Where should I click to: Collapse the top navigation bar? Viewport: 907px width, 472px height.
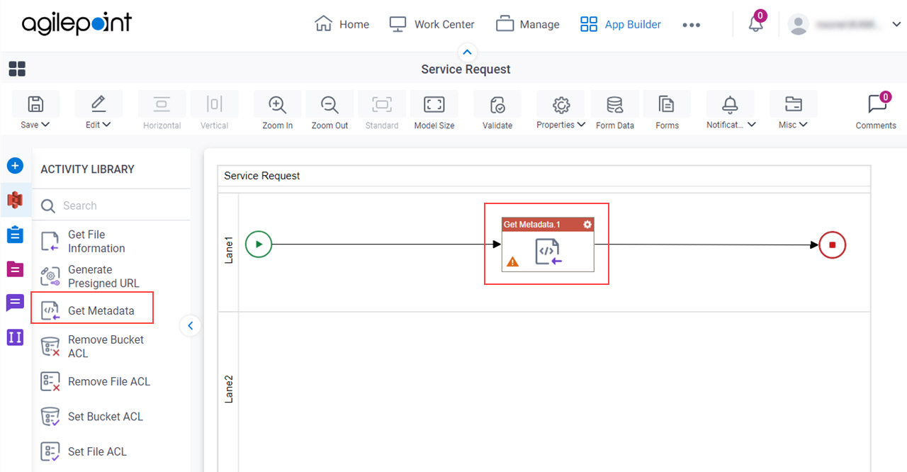pyautogui.click(x=467, y=52)
